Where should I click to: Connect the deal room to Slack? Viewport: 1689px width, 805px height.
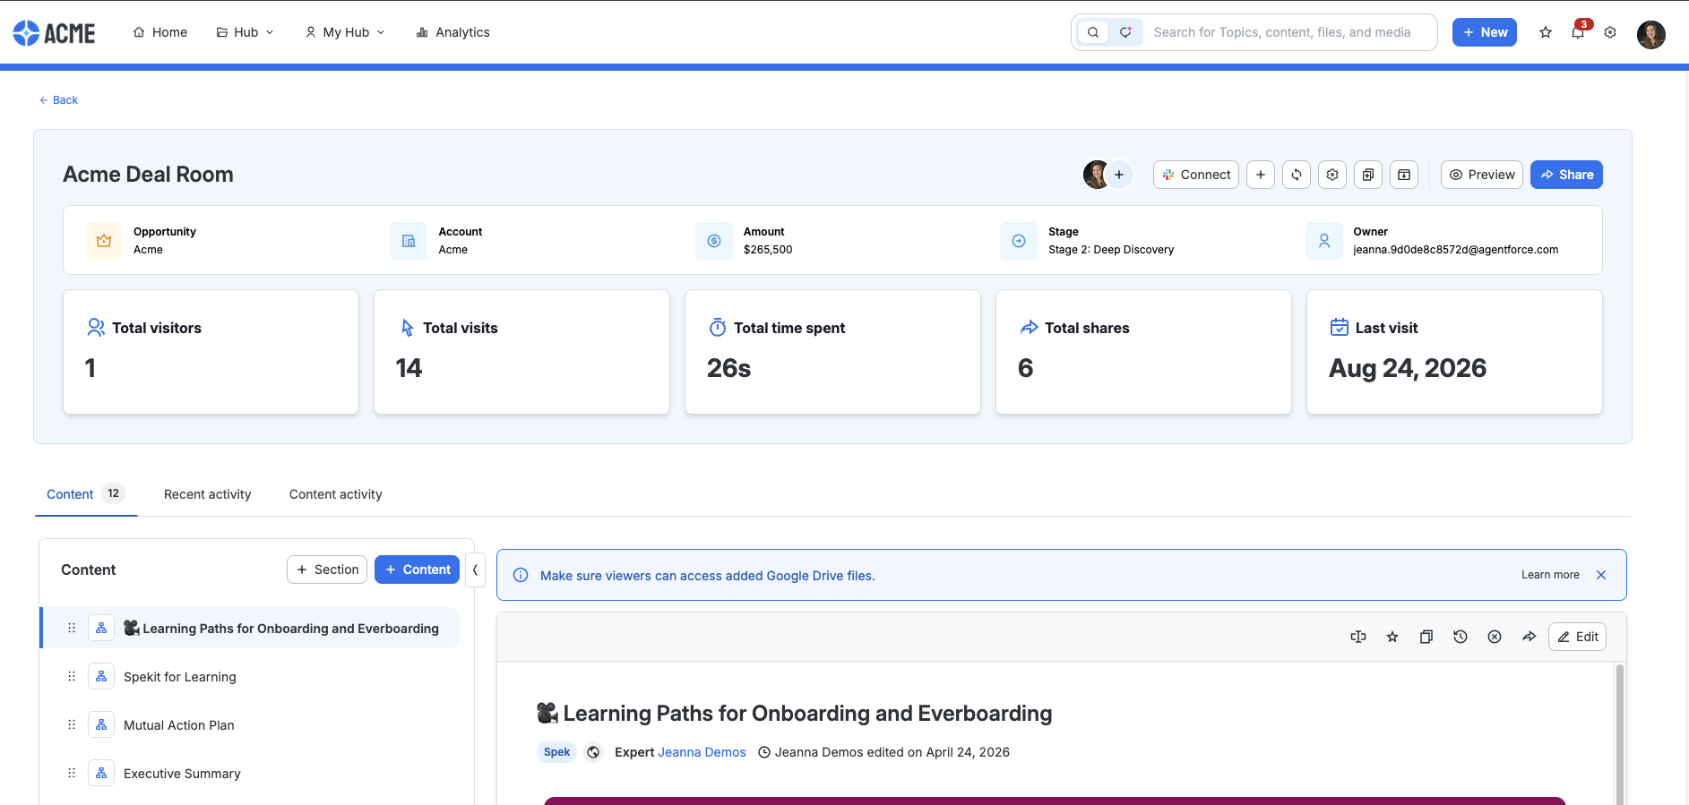pyautogui.click(x=1196, y=175)
